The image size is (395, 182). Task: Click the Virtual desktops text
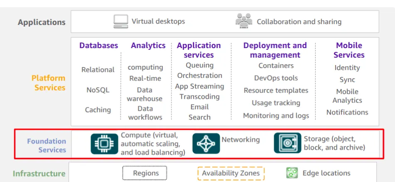(158, 22)
